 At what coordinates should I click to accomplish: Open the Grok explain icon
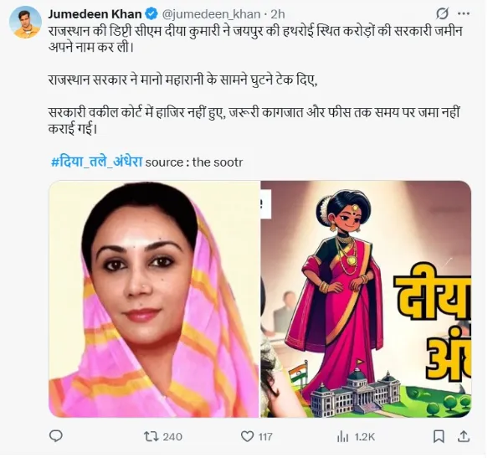point(442,13)
